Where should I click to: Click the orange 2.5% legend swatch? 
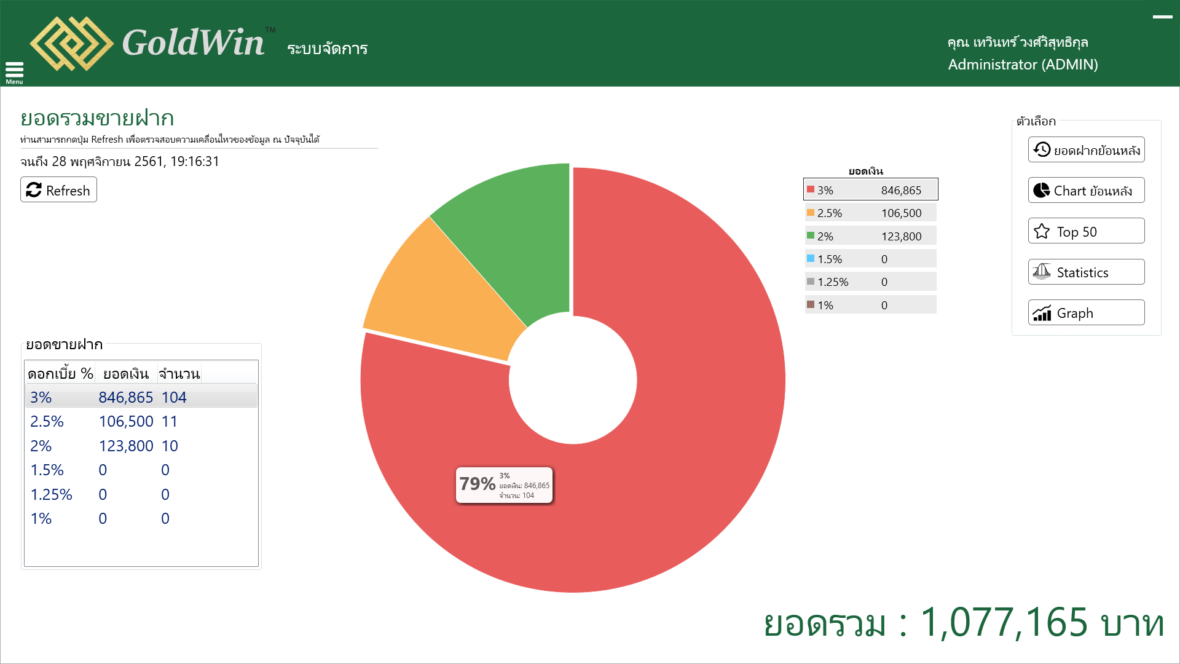coord(811,213)
